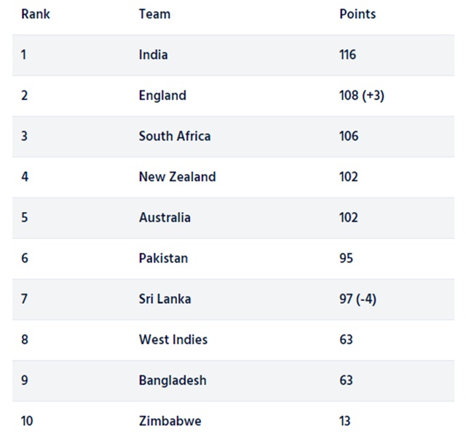The height and width of the screenshot is (438, 466).
Task: Click England's 108 (+3) points
Action: click(362, 95)
